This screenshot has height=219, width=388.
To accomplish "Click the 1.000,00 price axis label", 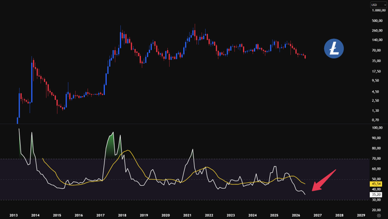I will (379, 10).
